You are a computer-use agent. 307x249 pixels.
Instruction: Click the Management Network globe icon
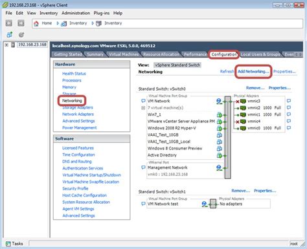pyautogui.click(x=219, y=168)
